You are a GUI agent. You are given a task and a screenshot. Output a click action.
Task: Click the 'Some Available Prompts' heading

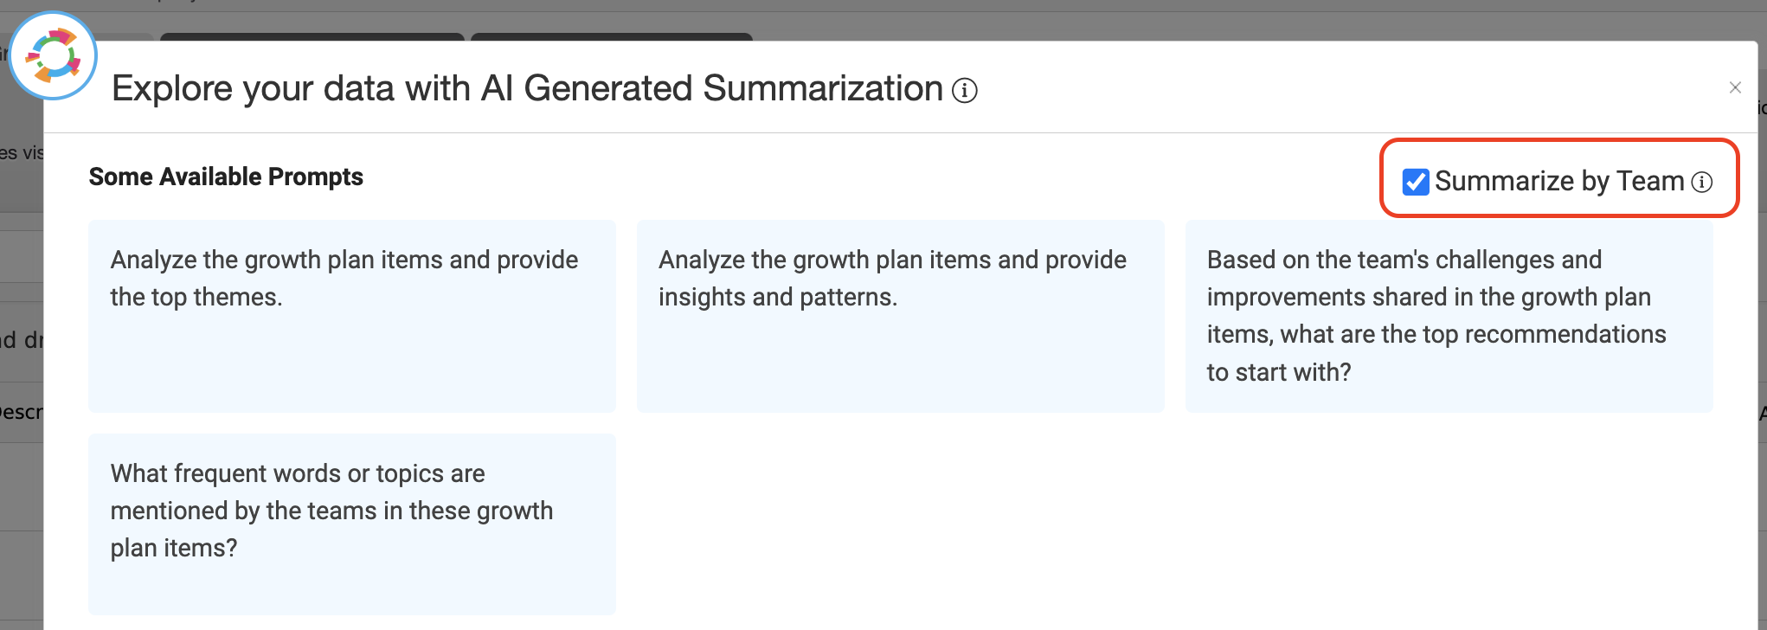226,177
